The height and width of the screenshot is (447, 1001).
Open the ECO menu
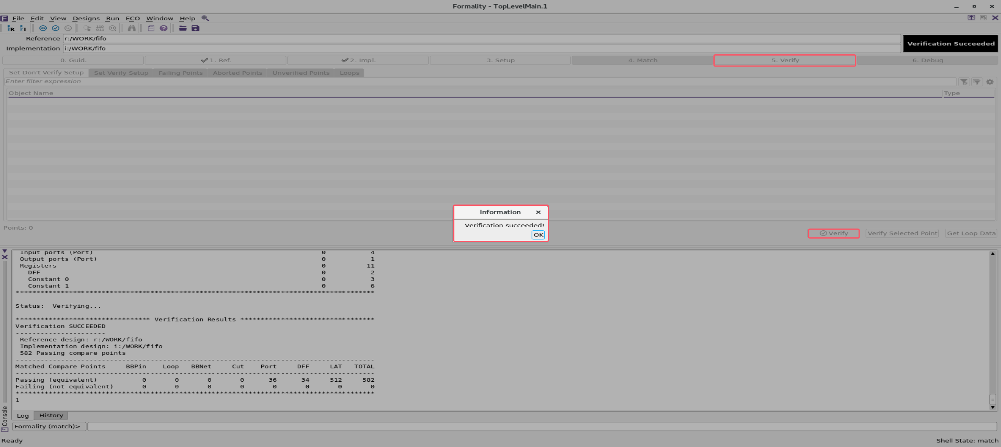[x=133, y=18]
